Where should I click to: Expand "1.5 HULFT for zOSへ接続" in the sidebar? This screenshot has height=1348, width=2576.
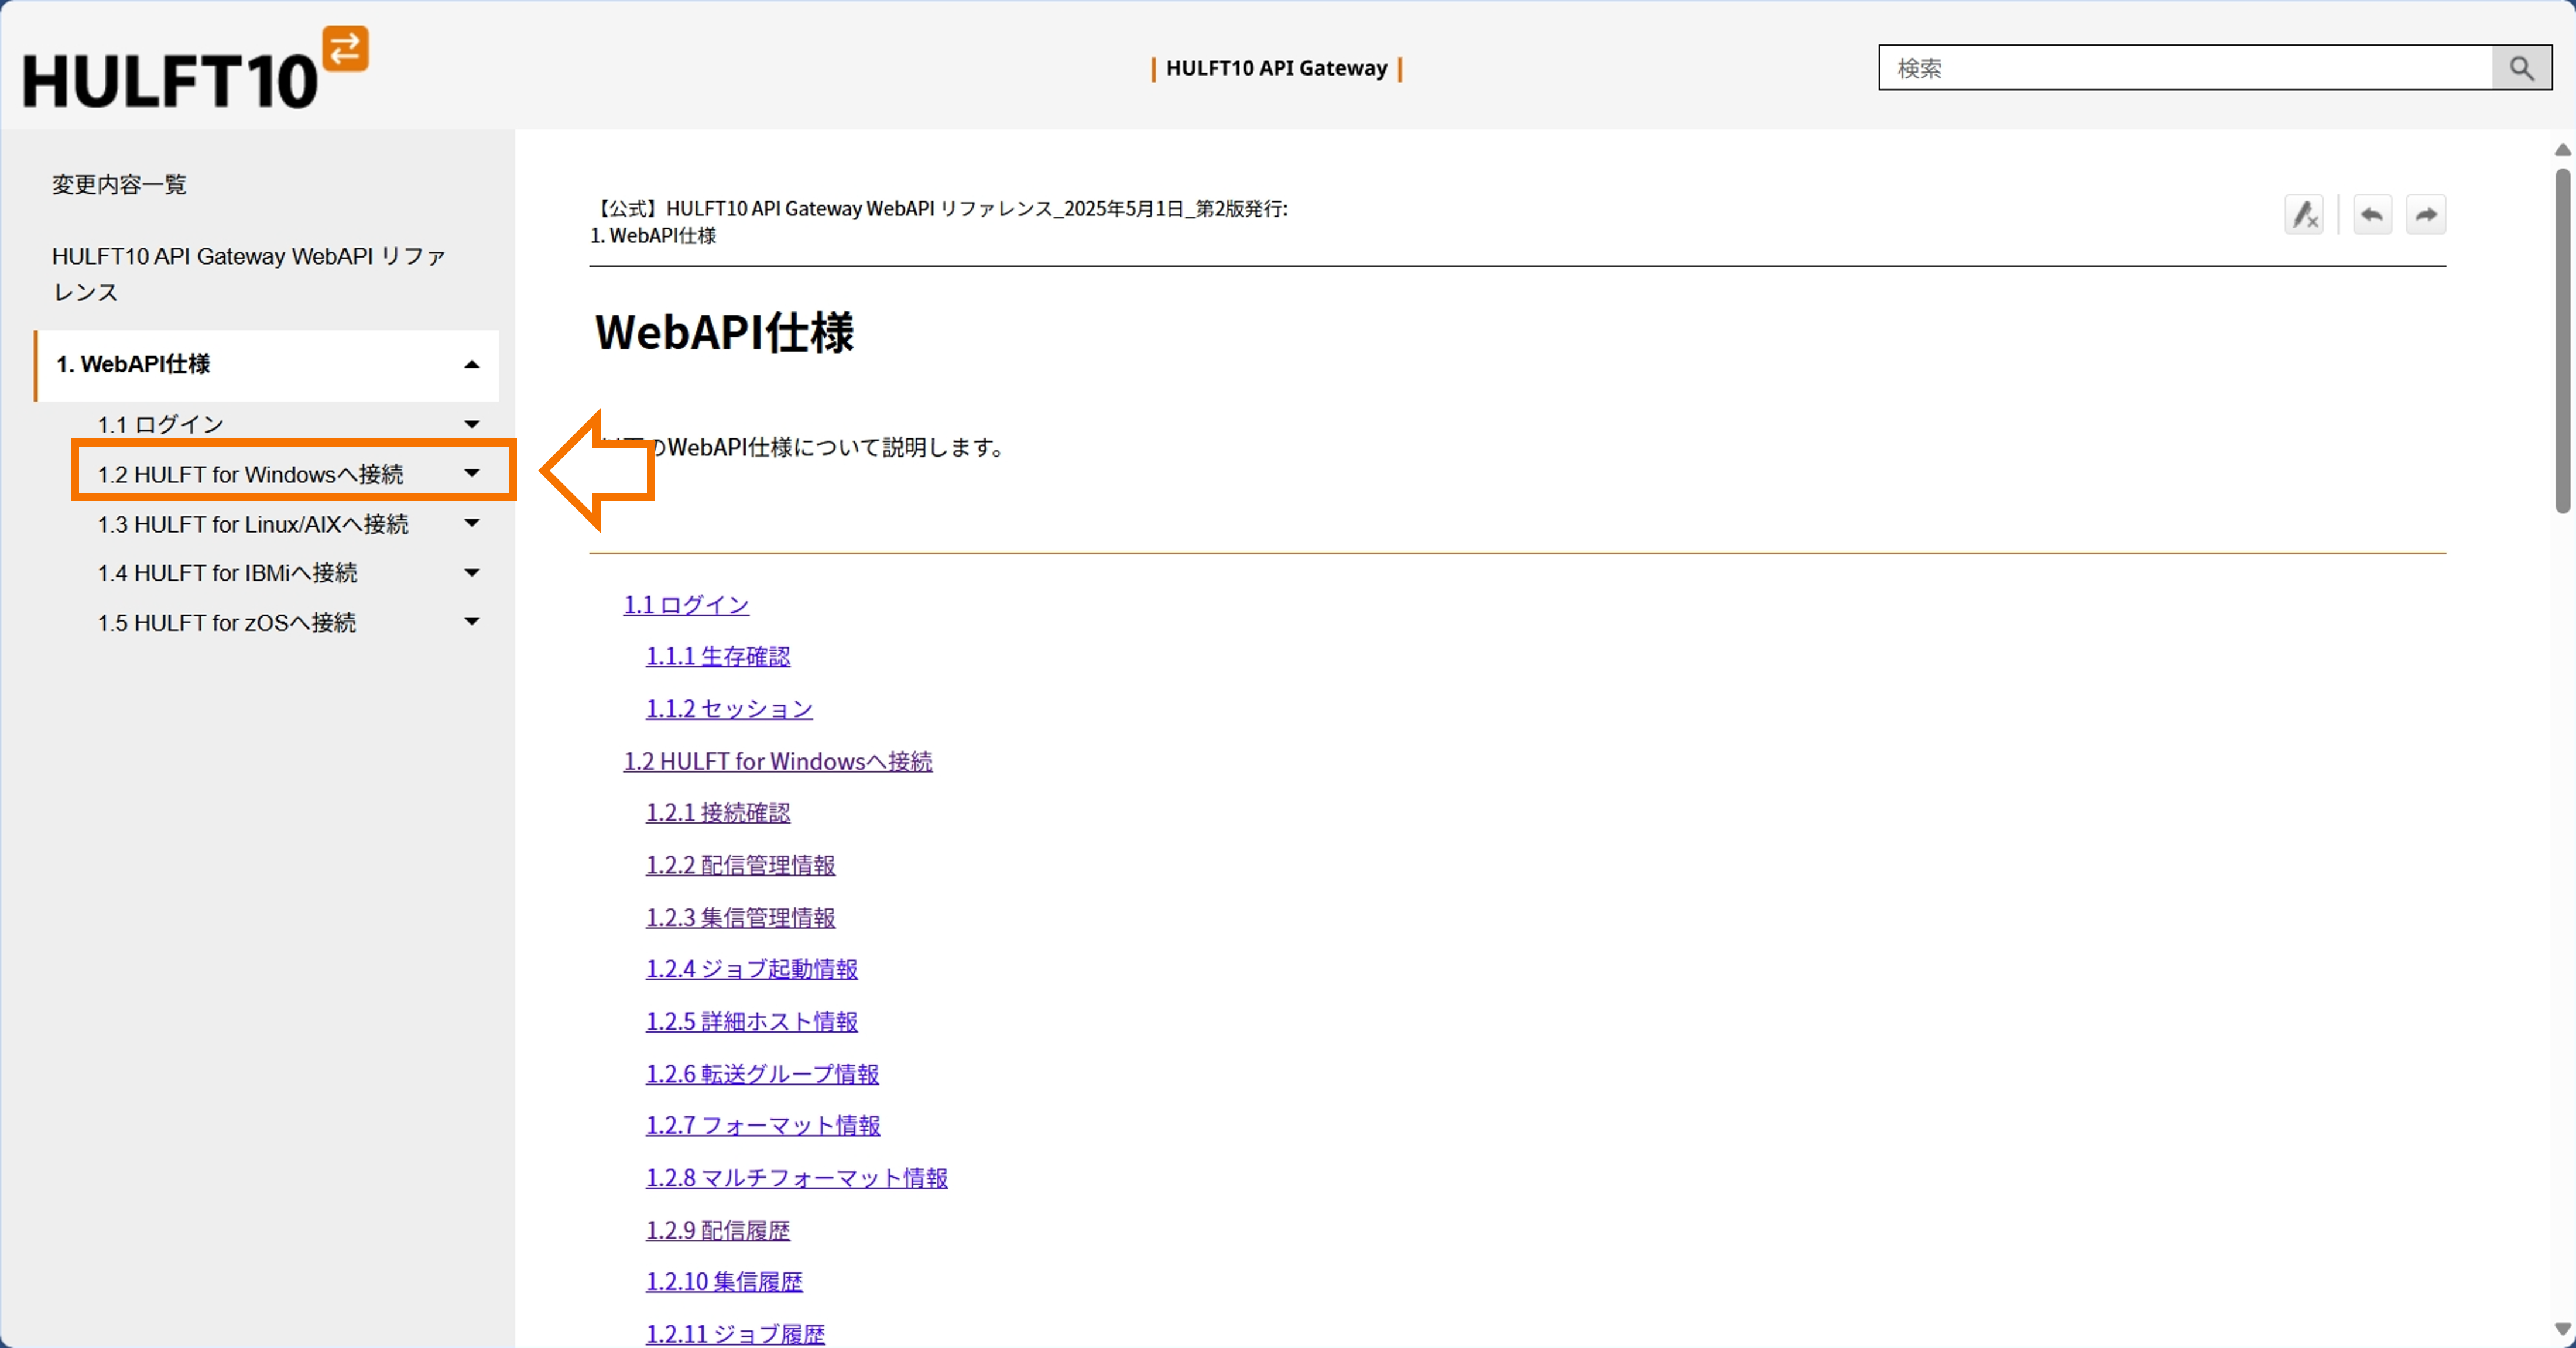pyautogui.click(x=471, y=622)
